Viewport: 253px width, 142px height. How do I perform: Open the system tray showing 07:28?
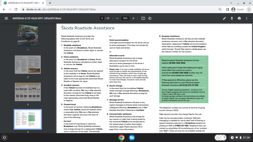(240, 138)
